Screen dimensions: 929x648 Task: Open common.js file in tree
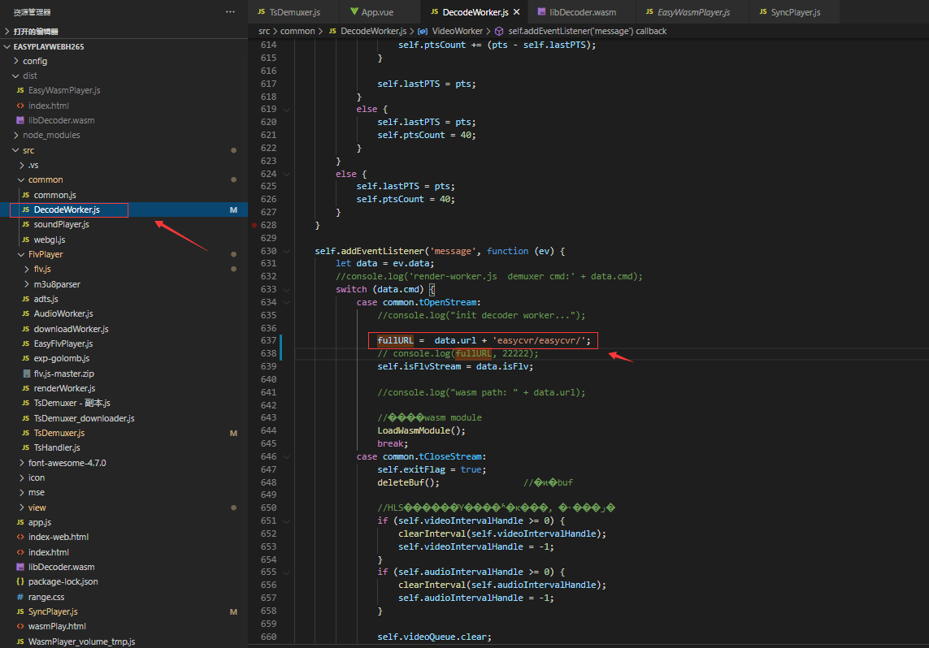pos(124,195)
